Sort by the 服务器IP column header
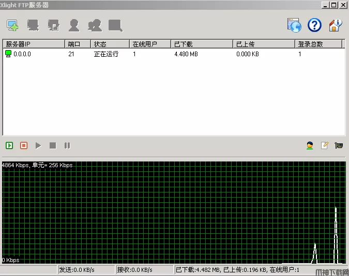349x276 pixels. (x=34, y=44)
